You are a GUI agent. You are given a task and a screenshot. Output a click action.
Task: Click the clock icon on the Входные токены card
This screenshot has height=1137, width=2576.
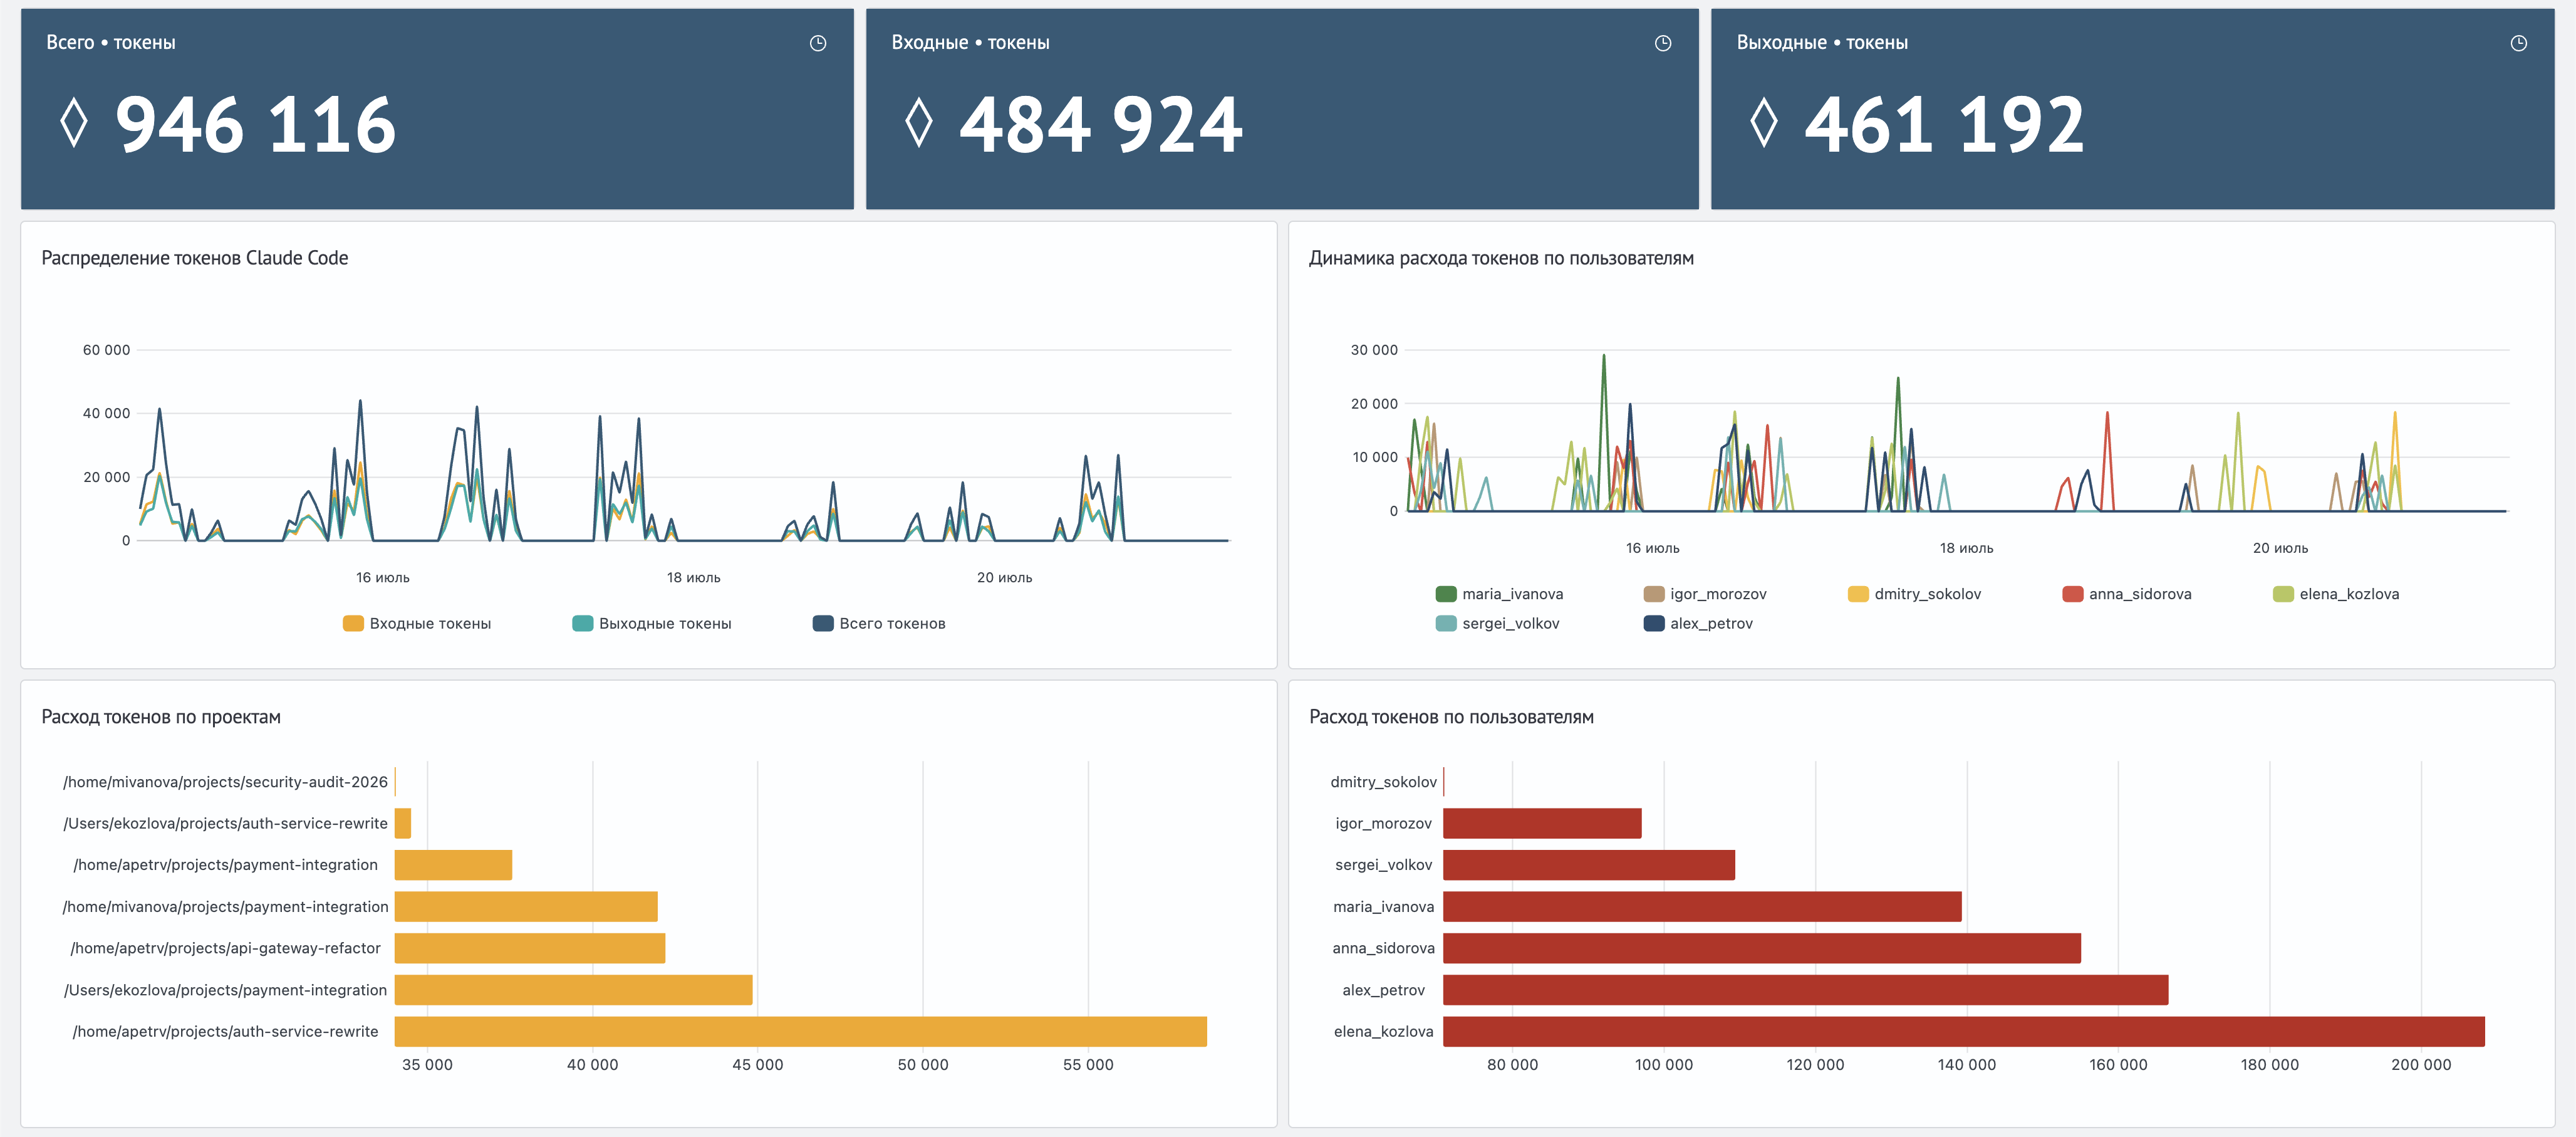1663,43
